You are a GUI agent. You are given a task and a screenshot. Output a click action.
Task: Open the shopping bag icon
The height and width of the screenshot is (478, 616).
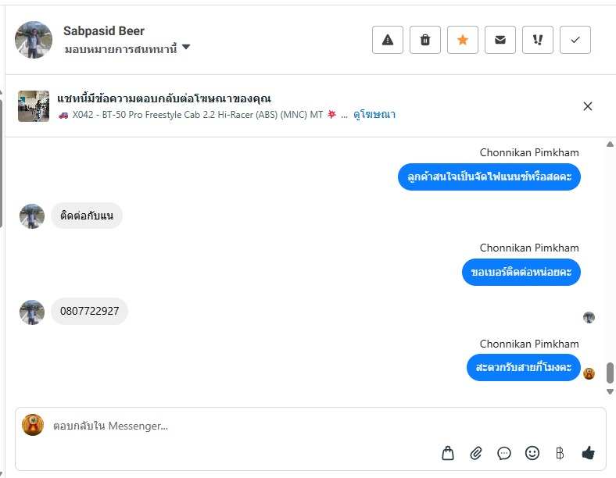point(448,453)
